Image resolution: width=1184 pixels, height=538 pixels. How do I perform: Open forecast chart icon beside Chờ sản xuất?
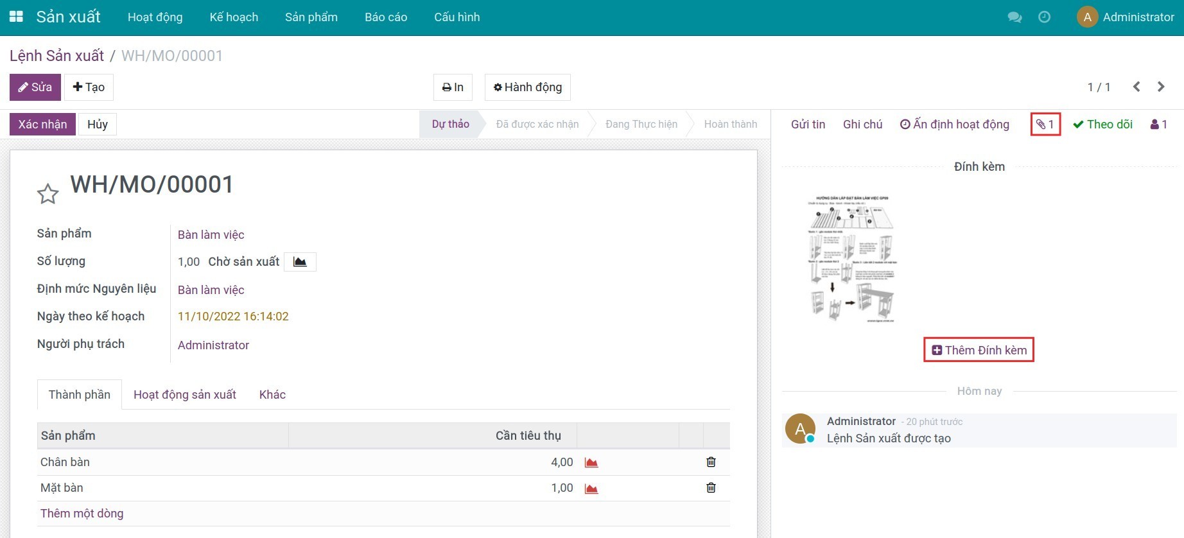coord(300,262)
